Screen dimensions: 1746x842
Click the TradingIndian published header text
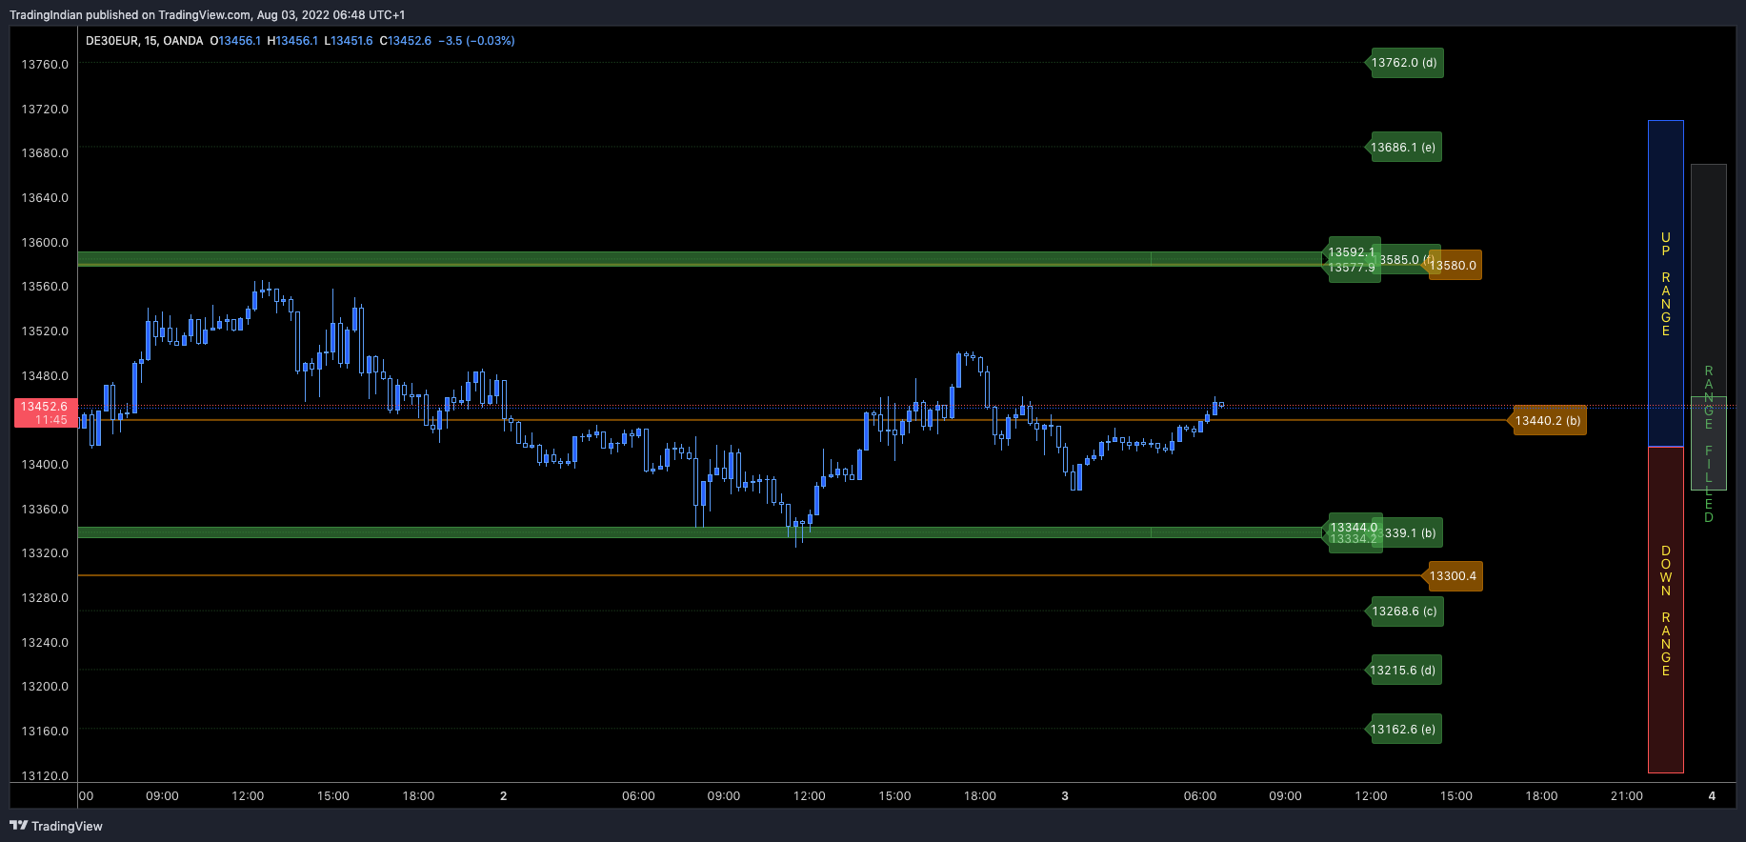click(207, 14)
